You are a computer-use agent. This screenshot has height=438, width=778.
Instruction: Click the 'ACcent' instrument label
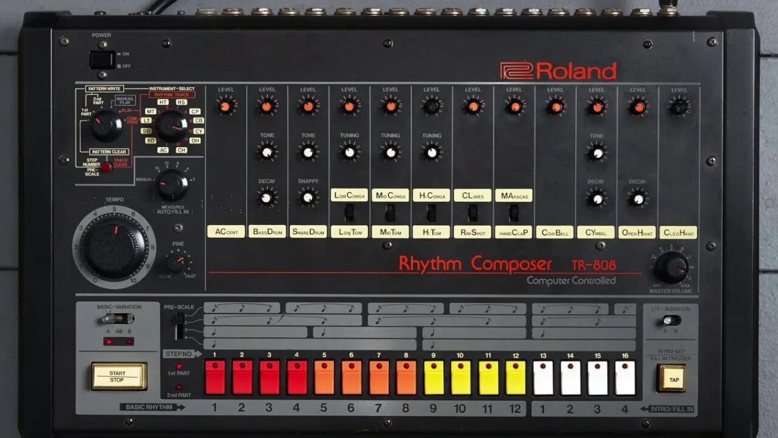[x=226, y=232]
